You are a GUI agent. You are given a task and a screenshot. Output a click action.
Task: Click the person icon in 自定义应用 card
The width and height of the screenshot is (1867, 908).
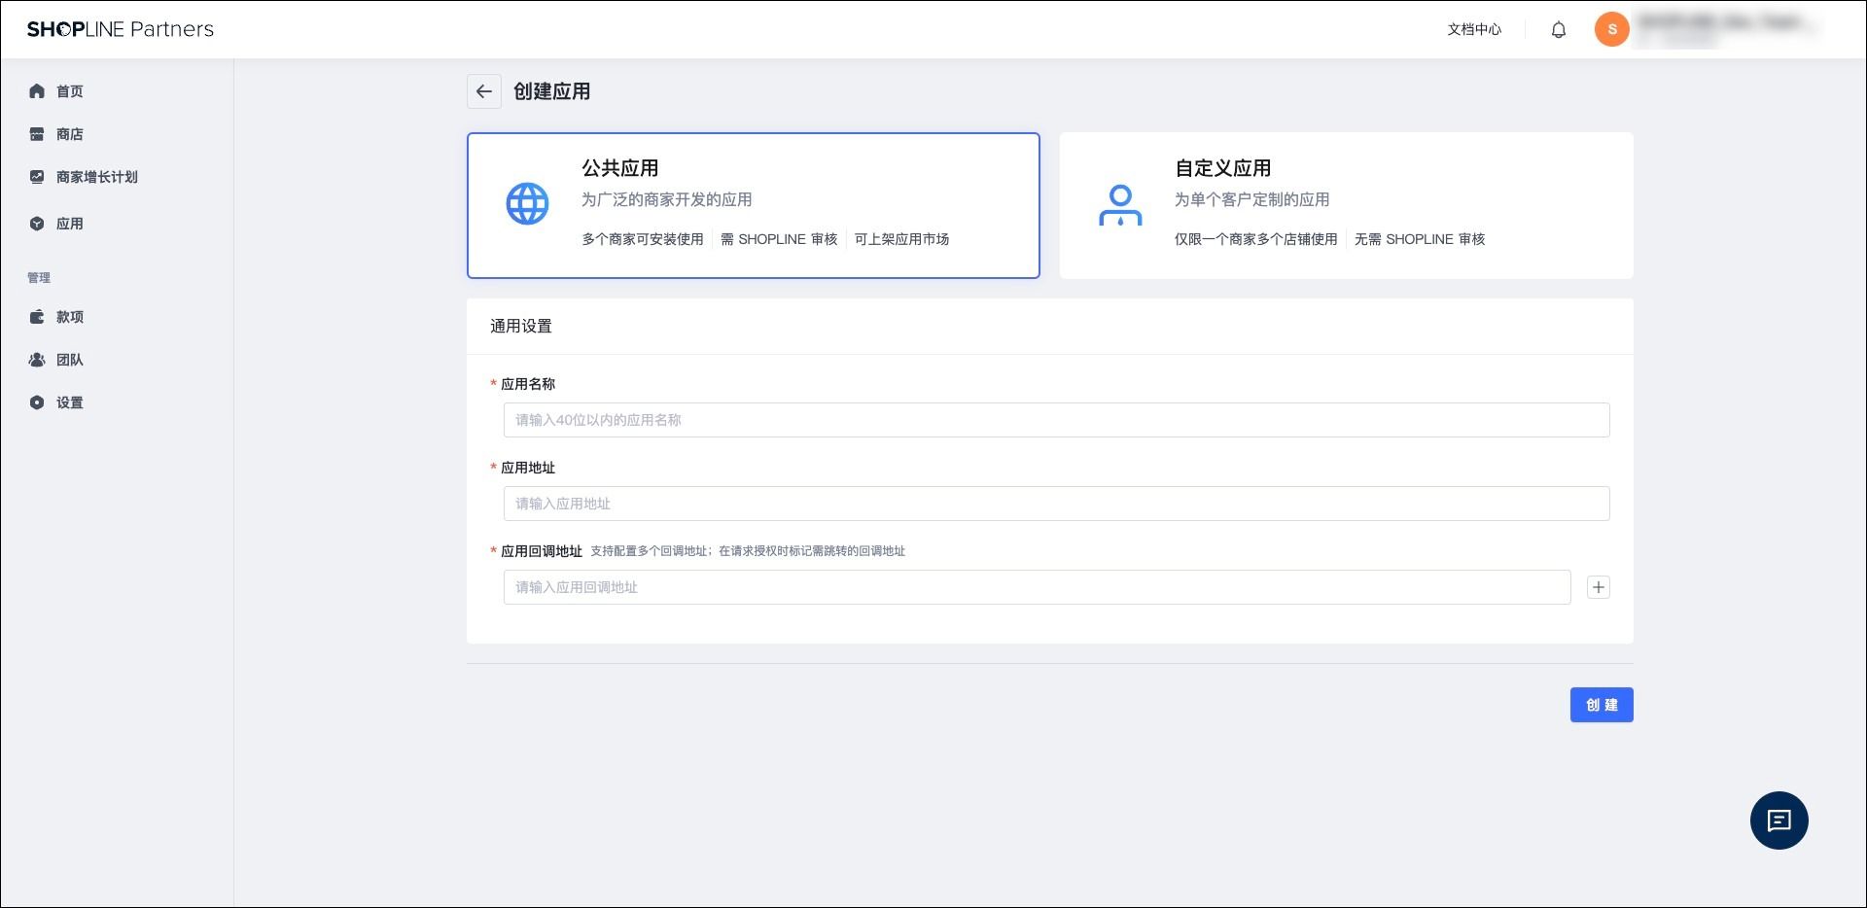pyautogui.click(x=1119, y=205)
